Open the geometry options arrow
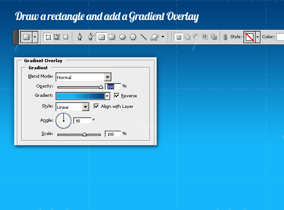 [163, 37]
